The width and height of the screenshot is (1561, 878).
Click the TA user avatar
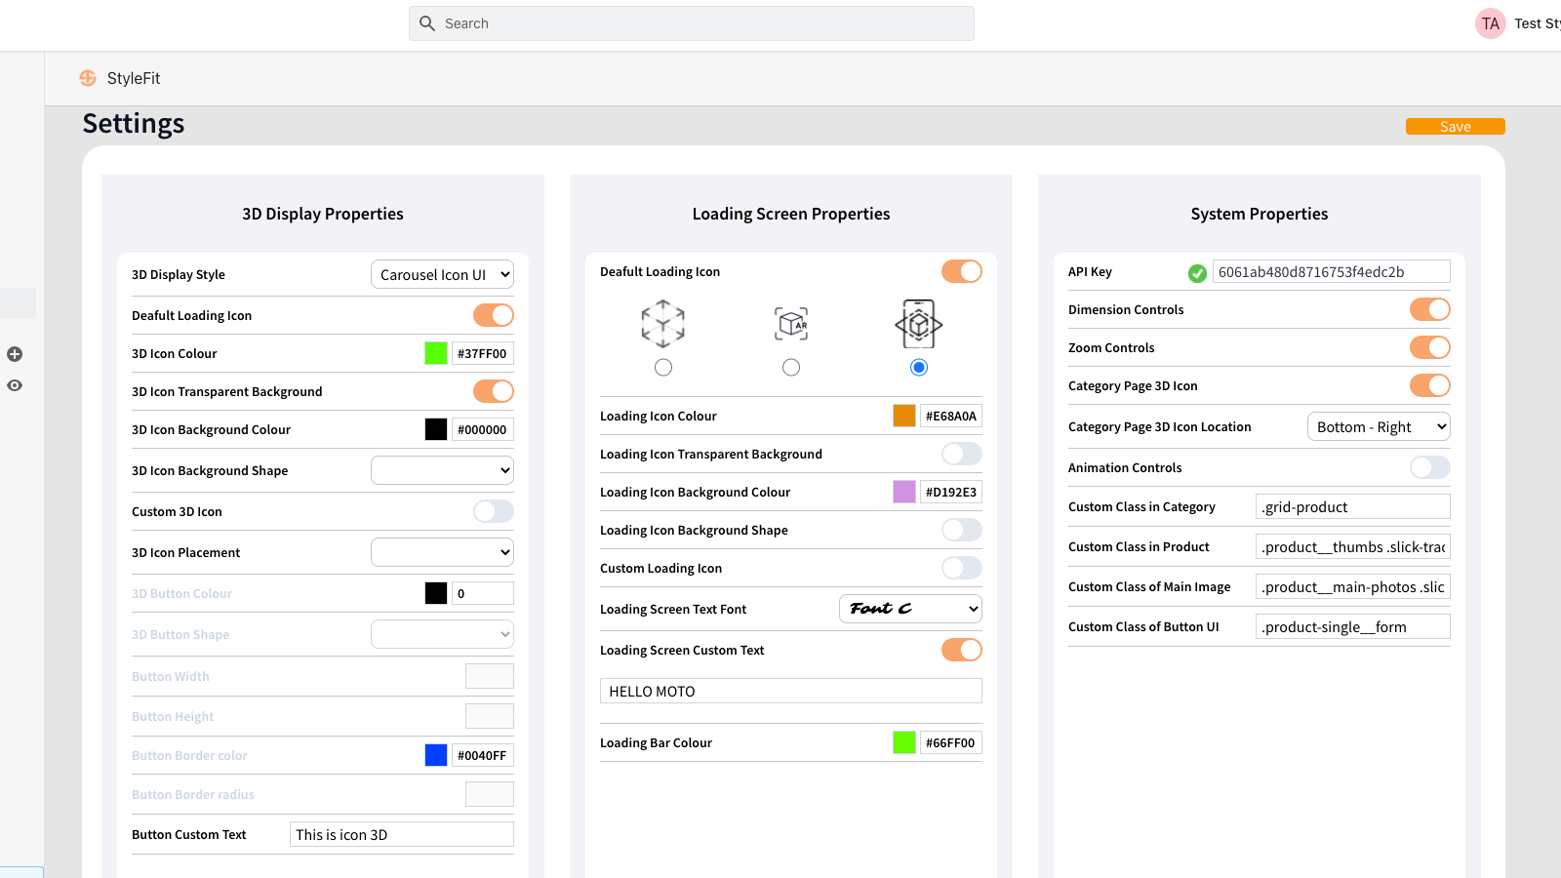[1491, 23]
